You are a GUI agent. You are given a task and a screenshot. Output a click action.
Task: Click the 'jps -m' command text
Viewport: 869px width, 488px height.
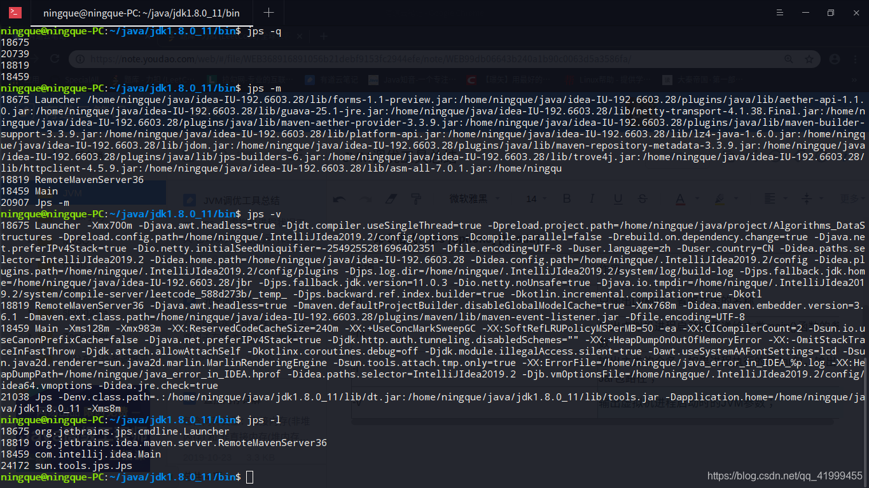pyautogui.click(x=264, y=88)
